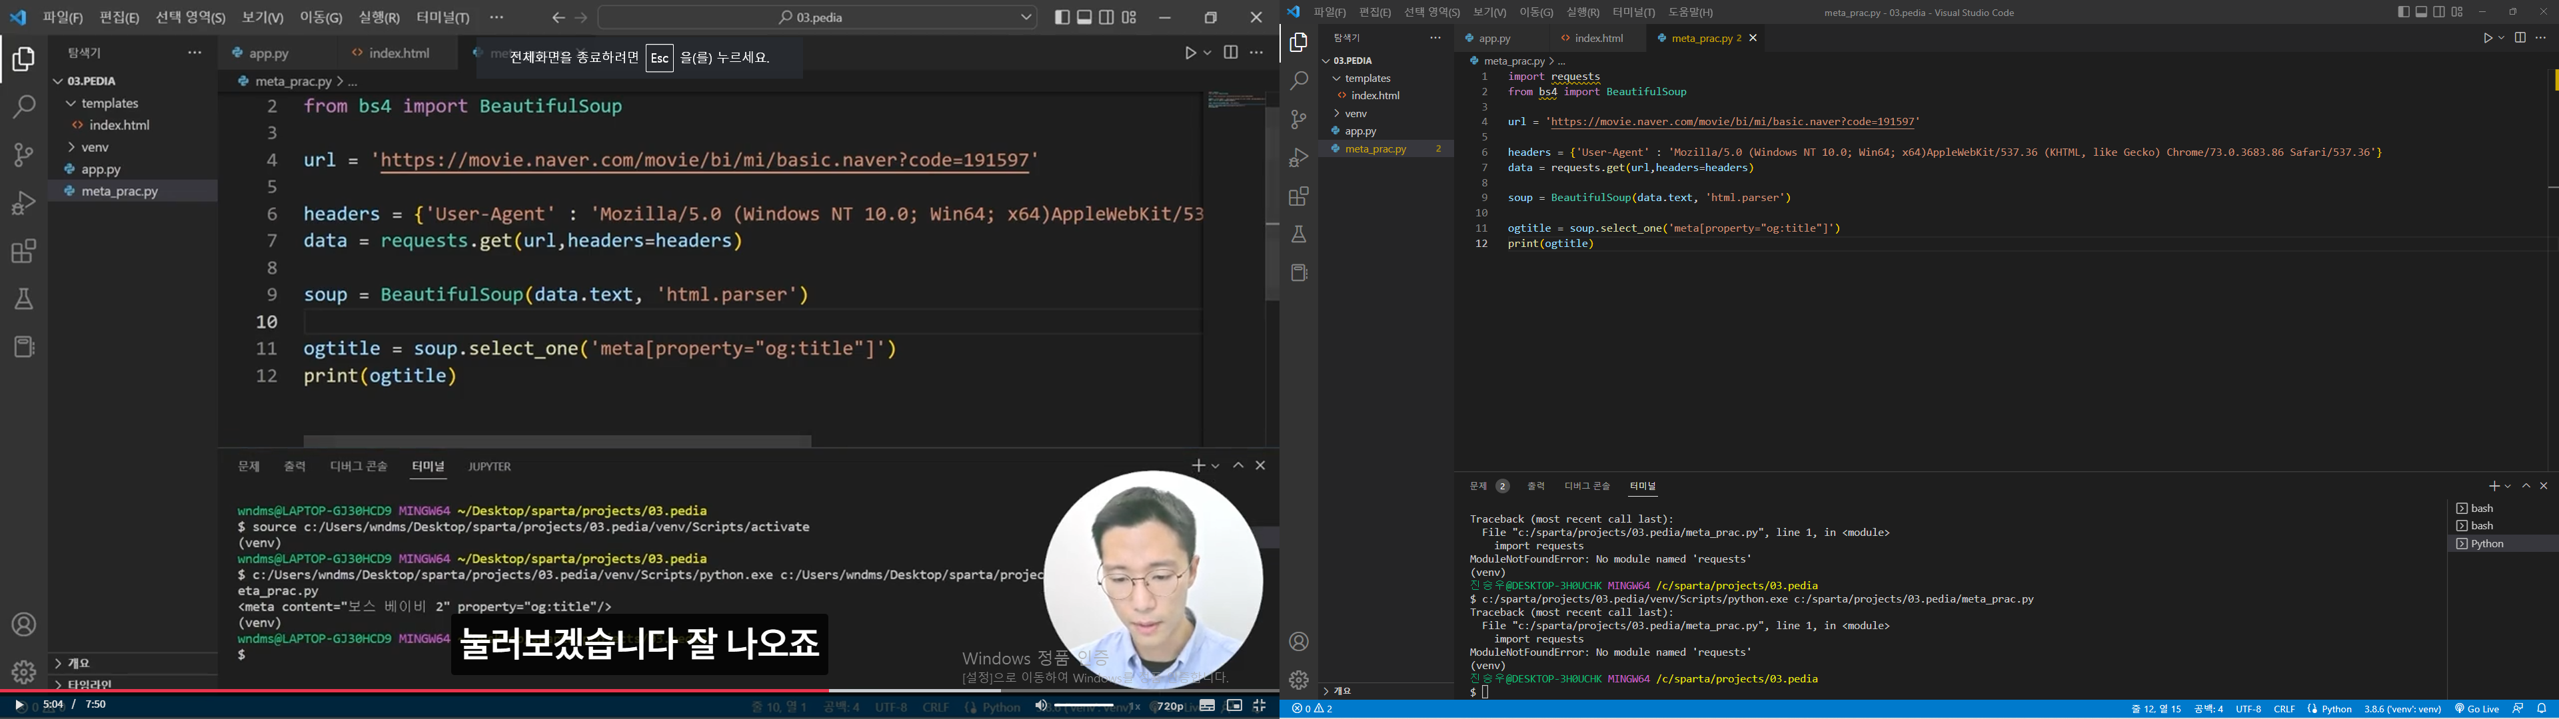The image size is (2559, 719).
Task: Click Search icon in left video VS Code
Action: point(24,107)
